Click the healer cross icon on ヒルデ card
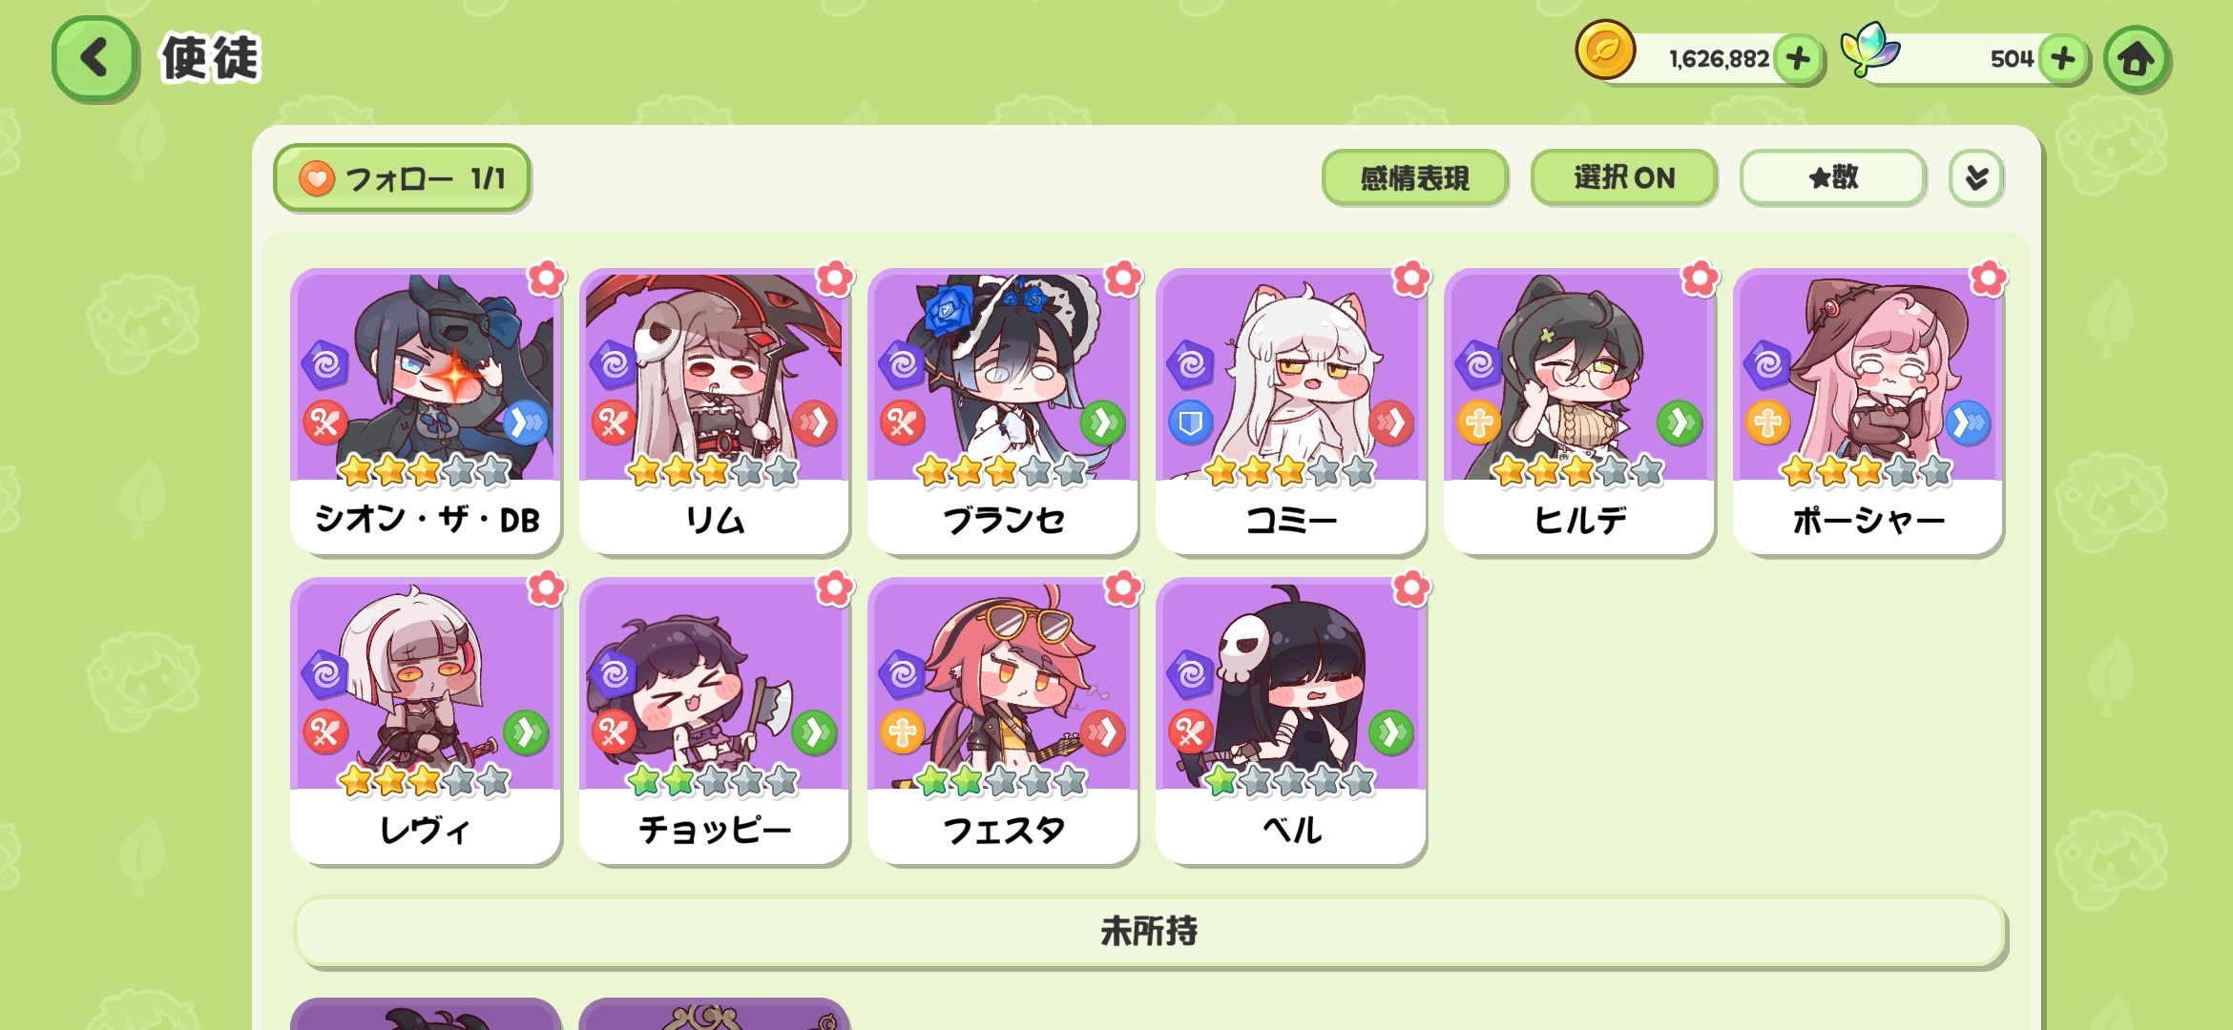The image size is (2233, 1030). 1479,422
